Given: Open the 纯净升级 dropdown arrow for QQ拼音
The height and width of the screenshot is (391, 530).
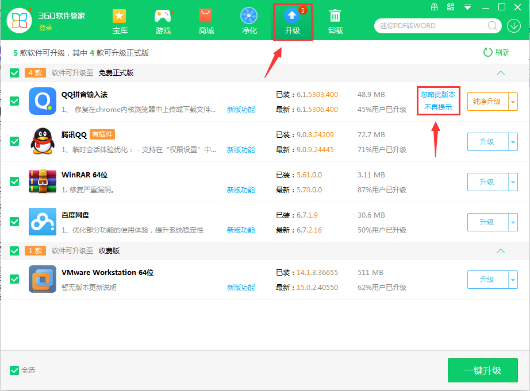Looking at the screenshot, I should (x=513, y=102).
